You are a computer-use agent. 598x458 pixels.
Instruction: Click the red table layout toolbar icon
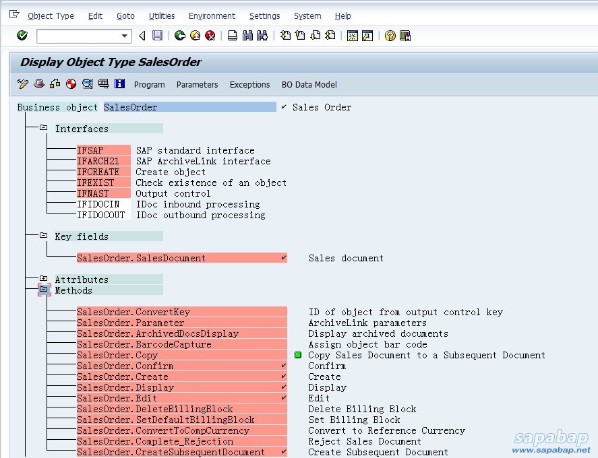tap(103, 84)
